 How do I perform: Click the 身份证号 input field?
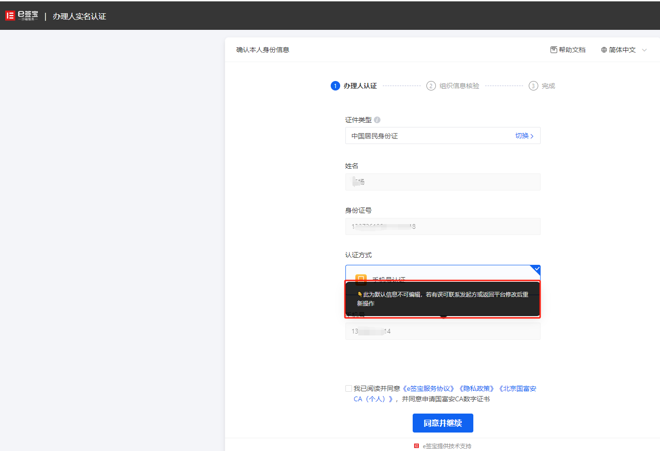pyautogui.click(x=443, y=226)
